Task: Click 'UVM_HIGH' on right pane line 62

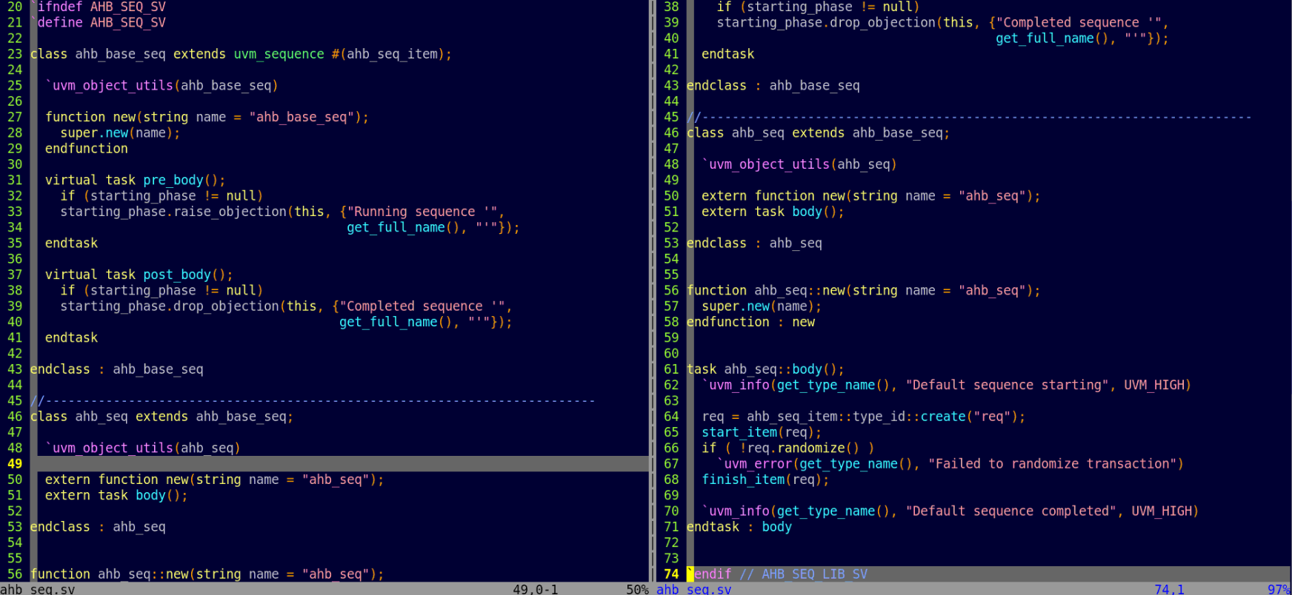Action: click(x=1153, y=385)
